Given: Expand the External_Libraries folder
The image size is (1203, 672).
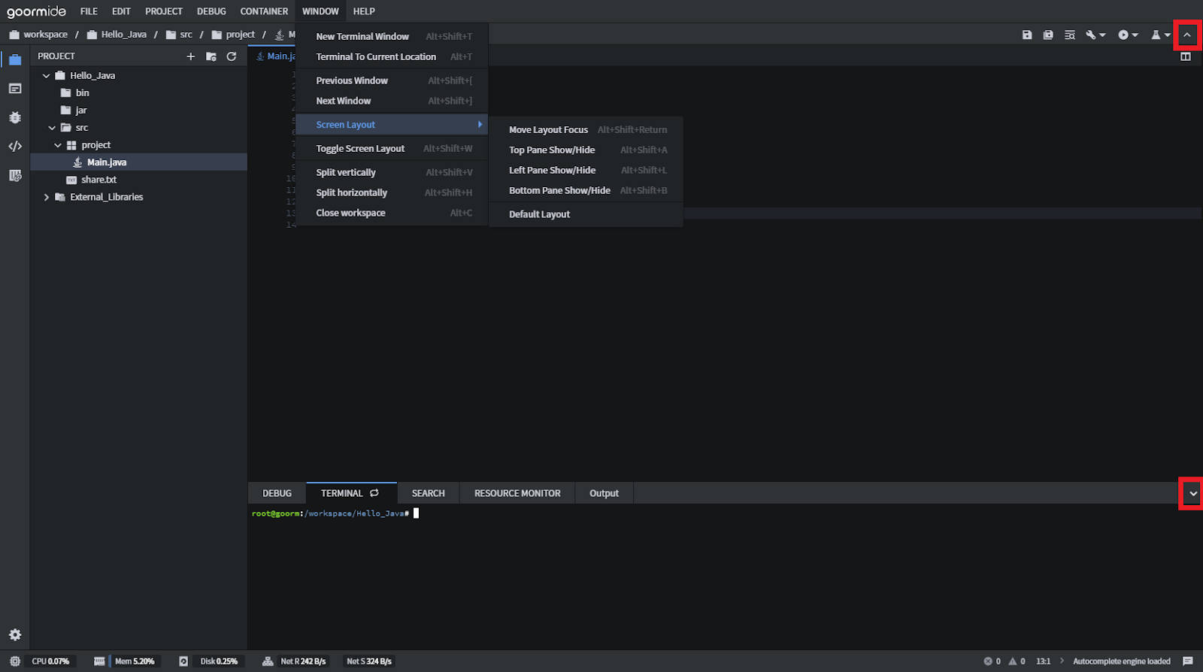Looking at the screenshot, I should 47,197.
